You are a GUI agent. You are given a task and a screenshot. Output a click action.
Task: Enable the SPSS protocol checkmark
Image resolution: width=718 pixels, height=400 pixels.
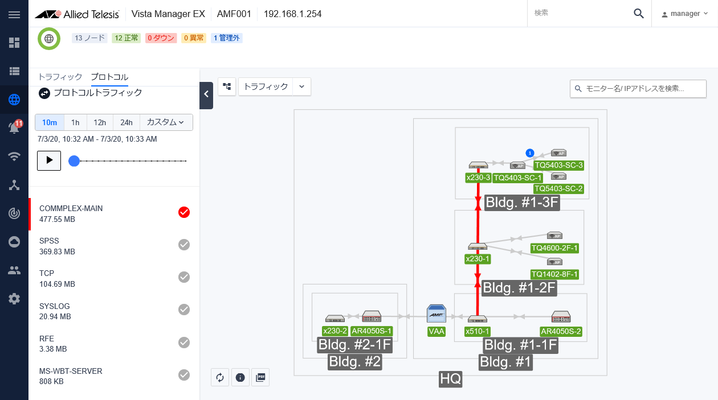[x=184, y=245]
